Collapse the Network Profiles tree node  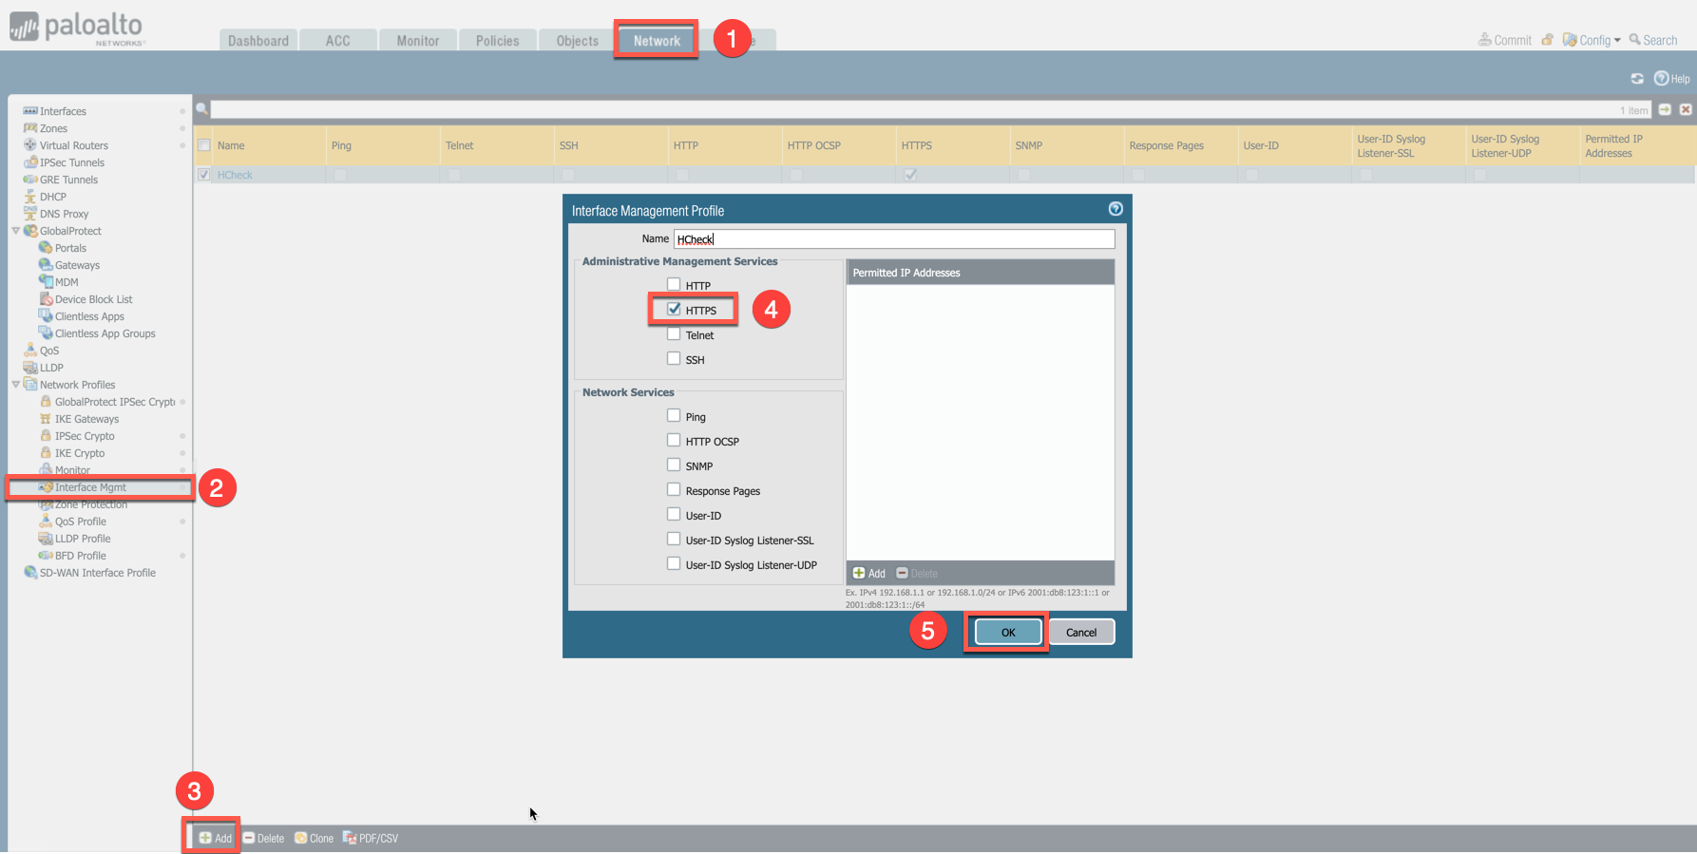(x=15, y=385)
